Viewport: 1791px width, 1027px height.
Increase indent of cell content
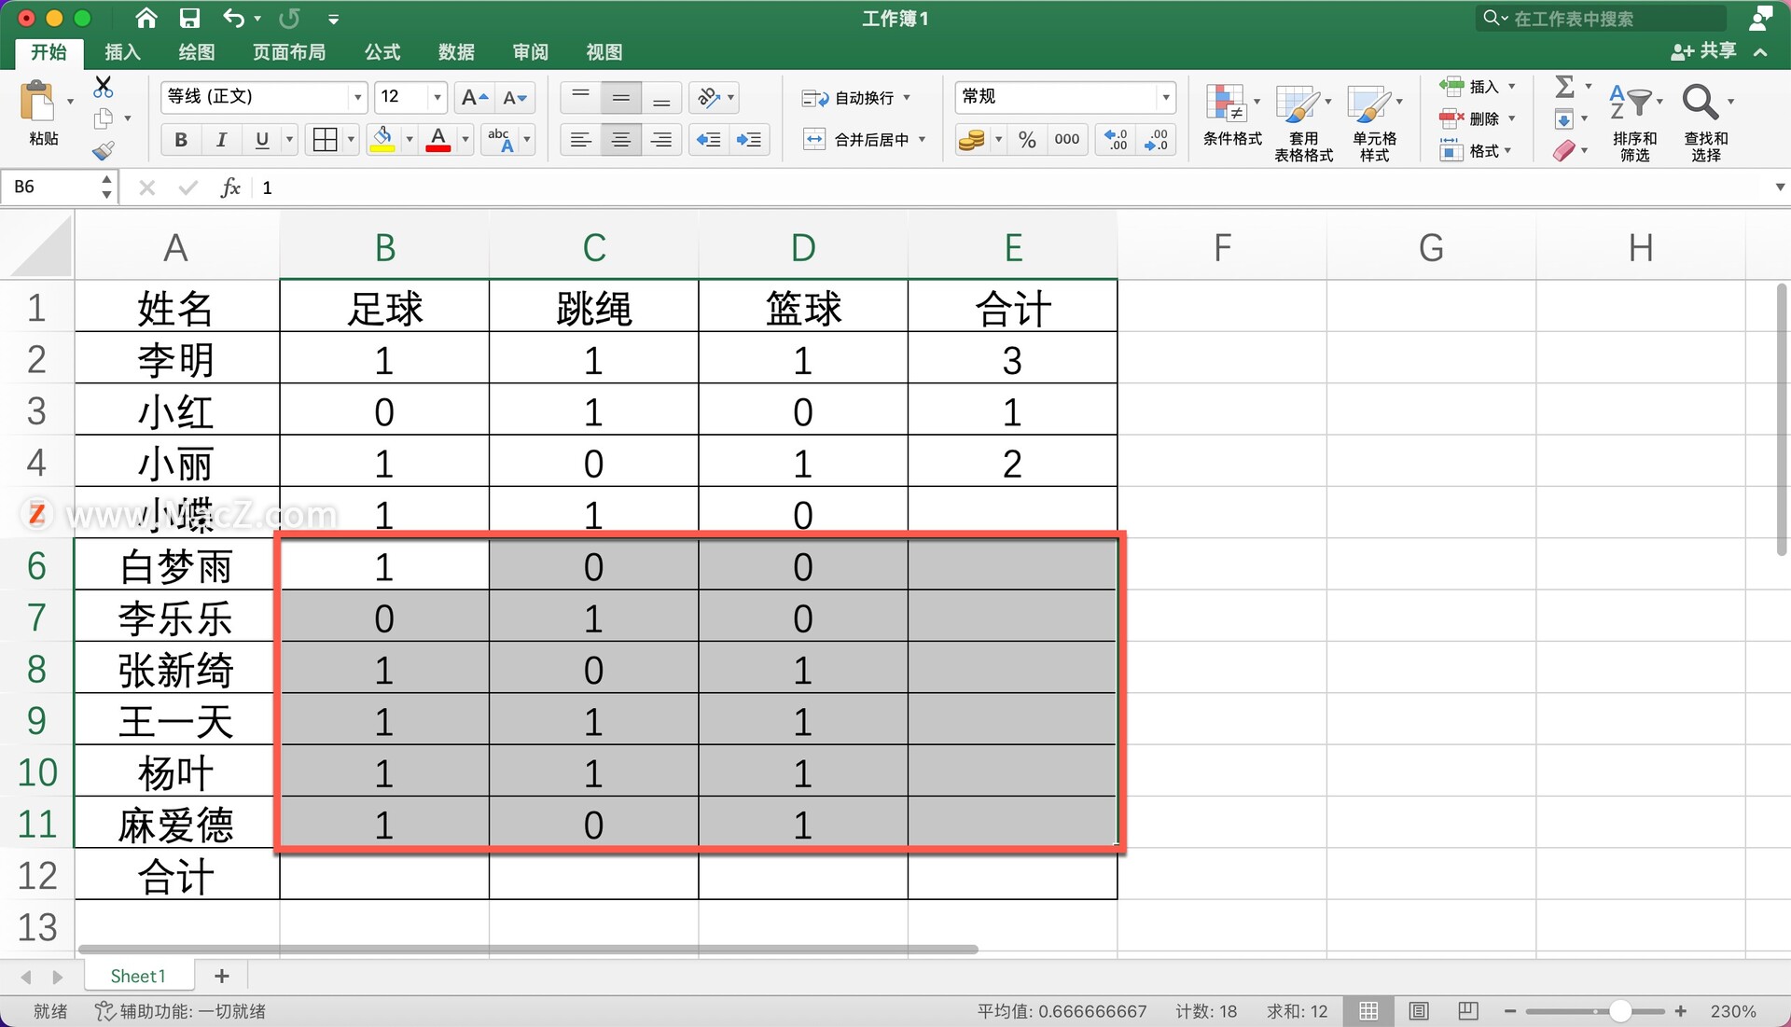click(x=749, y=140)
